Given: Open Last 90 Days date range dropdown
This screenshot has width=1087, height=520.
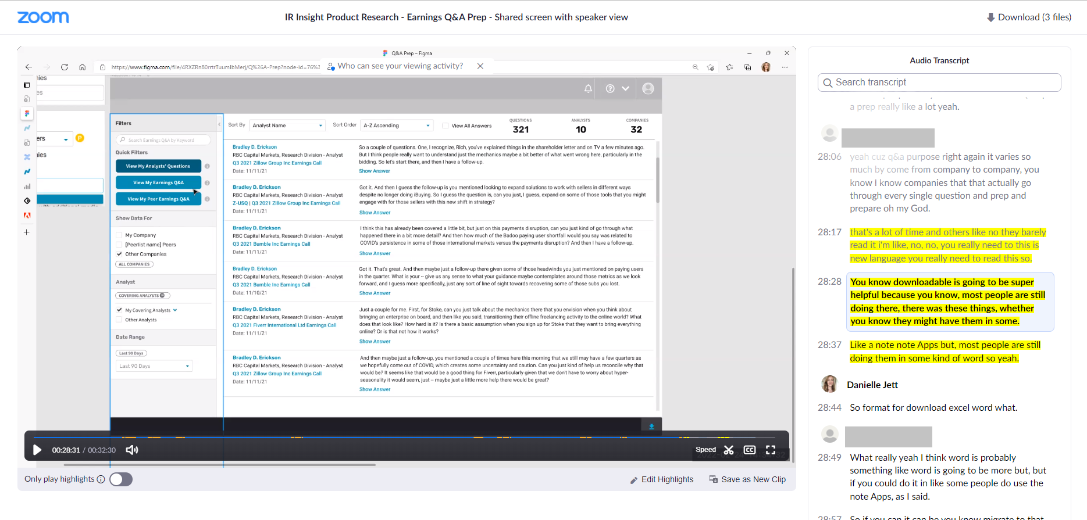Looking at the screenshot, I should pyautogui.click(x=154, y=366).
